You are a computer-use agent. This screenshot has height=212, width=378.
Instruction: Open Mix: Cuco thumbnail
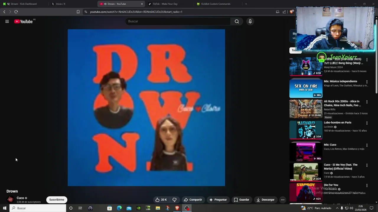[x=306, y=152]
